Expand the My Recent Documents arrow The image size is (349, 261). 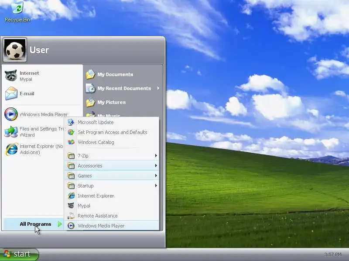pos(158,88)
